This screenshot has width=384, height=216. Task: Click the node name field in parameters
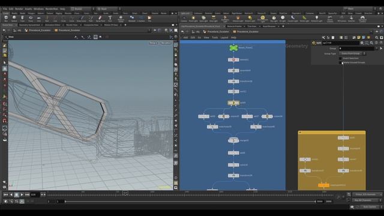(340, 43)
